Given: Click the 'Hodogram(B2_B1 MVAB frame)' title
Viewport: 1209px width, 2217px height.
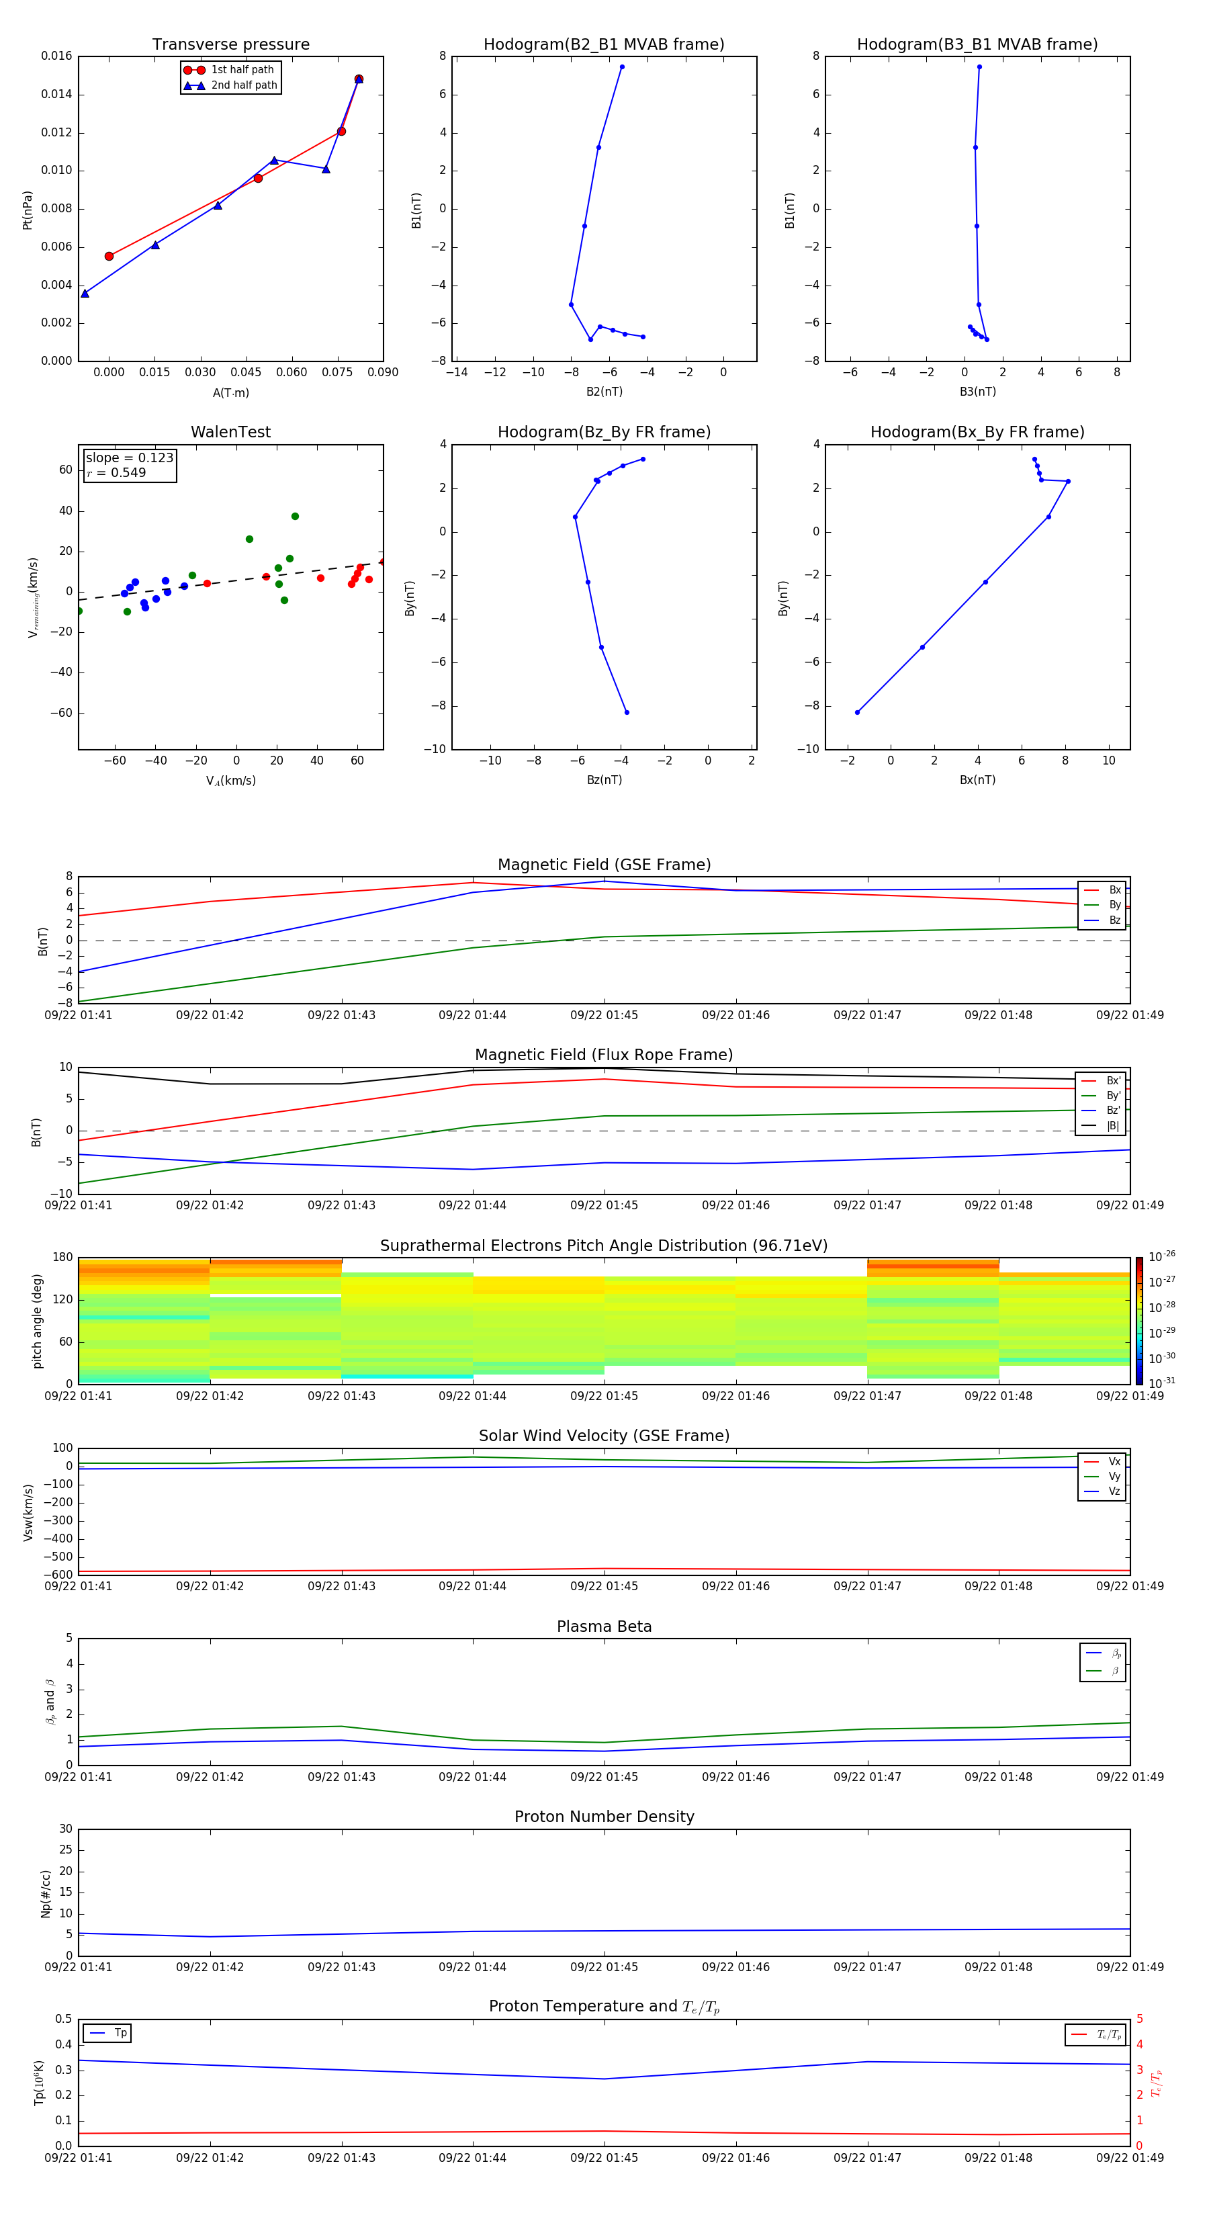Looking at the screenshot, I should click(604, 45).
